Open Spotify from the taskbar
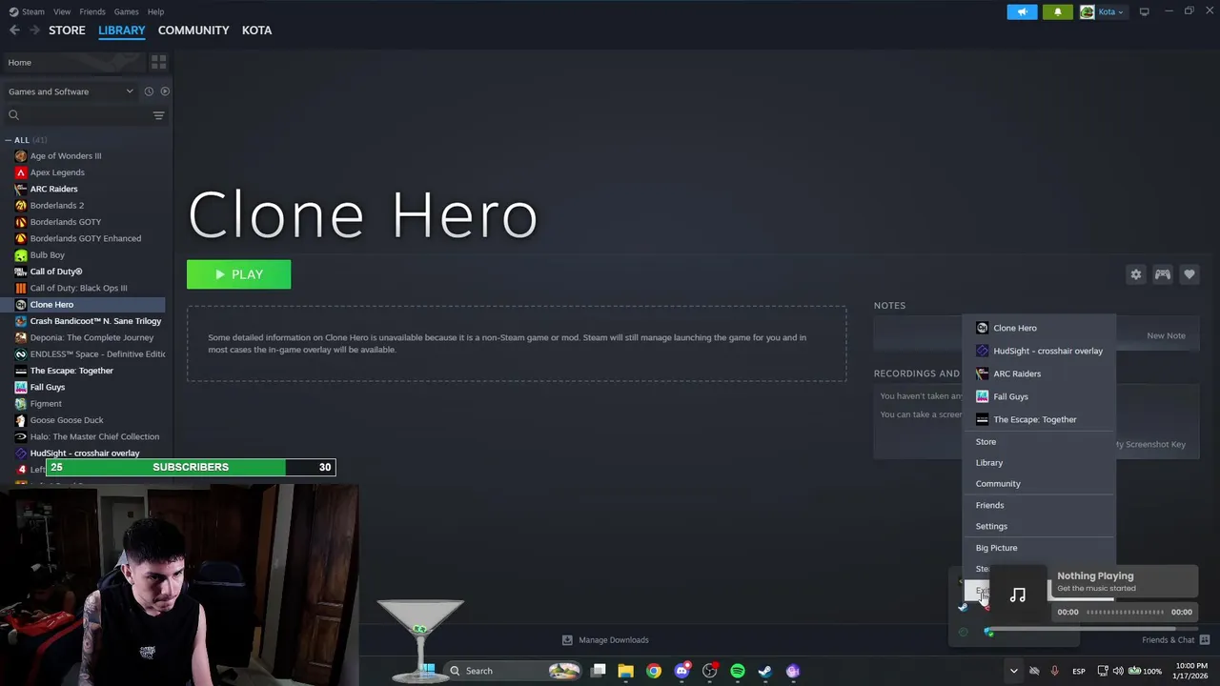The width and height of the screenshot is (1220, 686). pos(737,671)
